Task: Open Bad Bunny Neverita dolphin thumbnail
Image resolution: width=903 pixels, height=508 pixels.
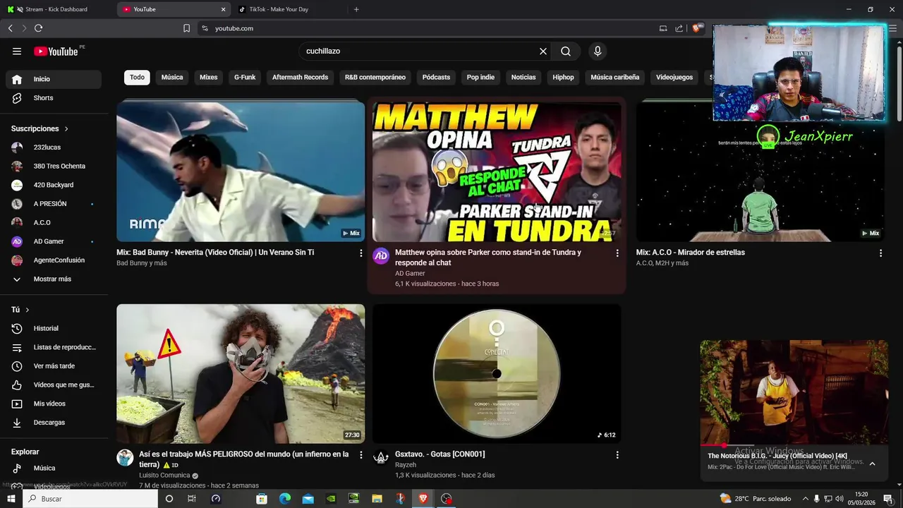Action: coord(241,171)
